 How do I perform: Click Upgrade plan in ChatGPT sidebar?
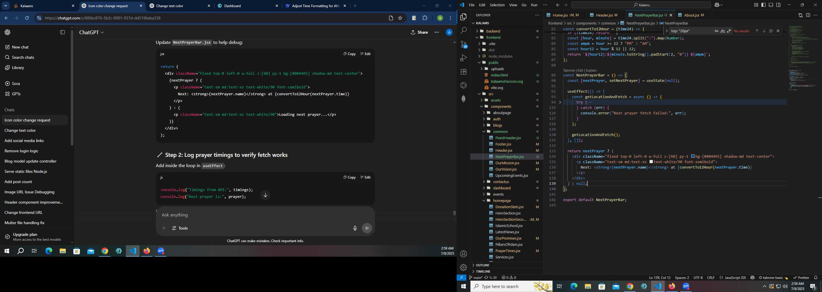coord(35,237)
